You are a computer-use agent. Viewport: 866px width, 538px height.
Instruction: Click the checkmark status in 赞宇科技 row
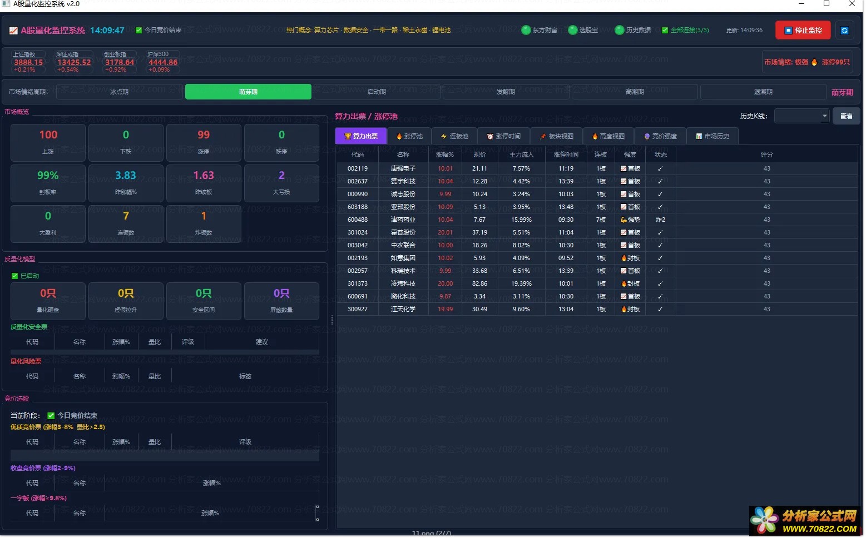pyautogui.click(x=660, y=181)
